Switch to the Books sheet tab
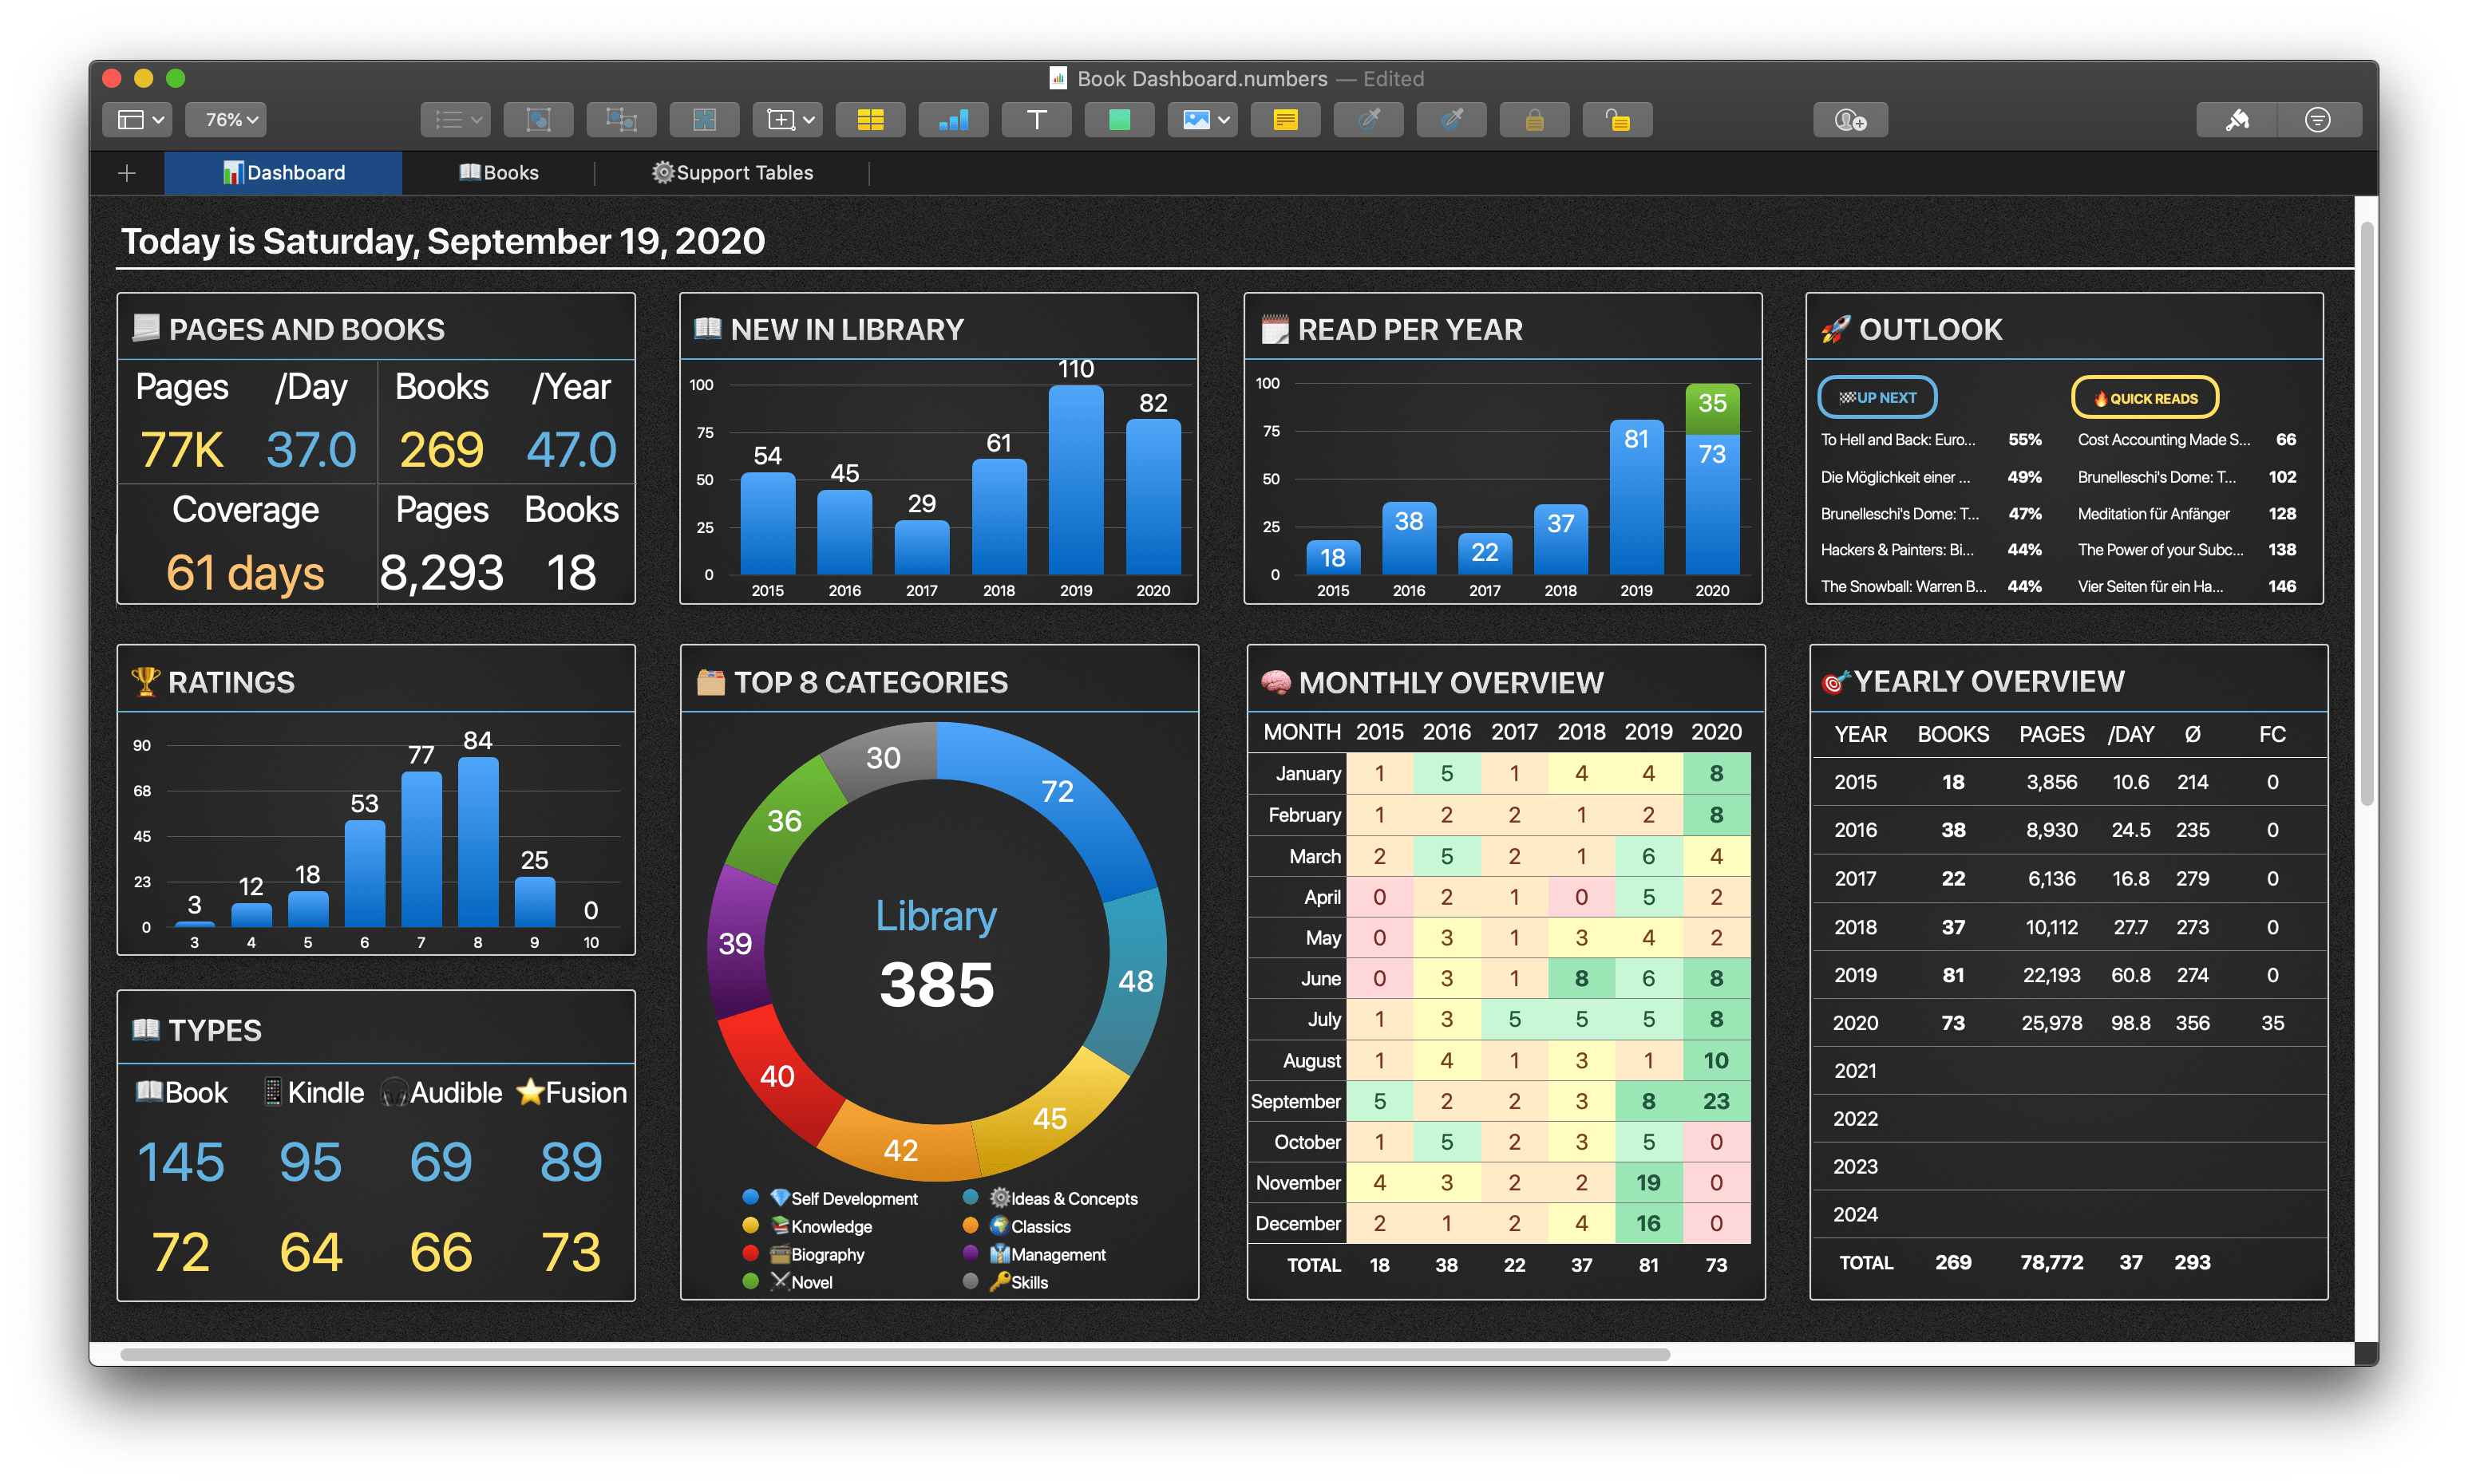Screen dimensions: 2468x1484 pyautogui.click(x=498, y=171)
